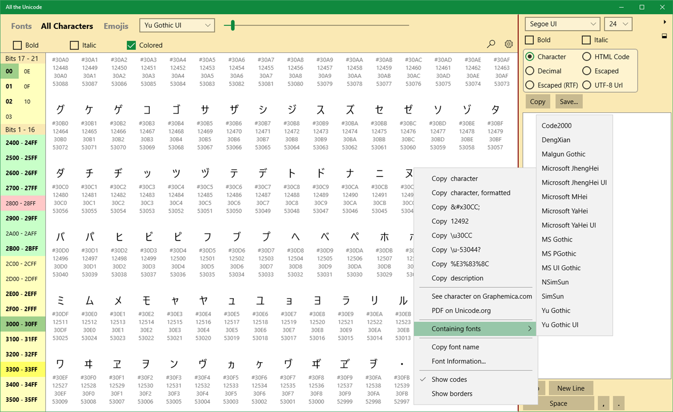Select the 3100 - 31FF range in the list
673x412 pixels.
coord(22,339)
